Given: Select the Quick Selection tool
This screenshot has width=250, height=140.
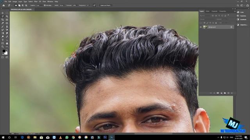Looking at the screenshot, I should [x=7, y=16].
